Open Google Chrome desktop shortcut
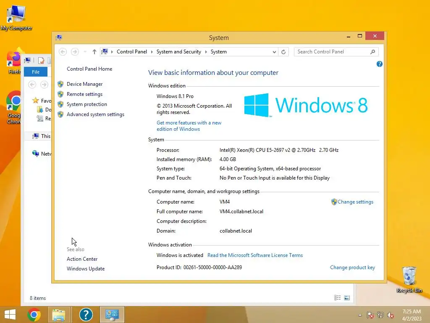The width and height of the screenshot is (430, 323). (x=14, y=108)
